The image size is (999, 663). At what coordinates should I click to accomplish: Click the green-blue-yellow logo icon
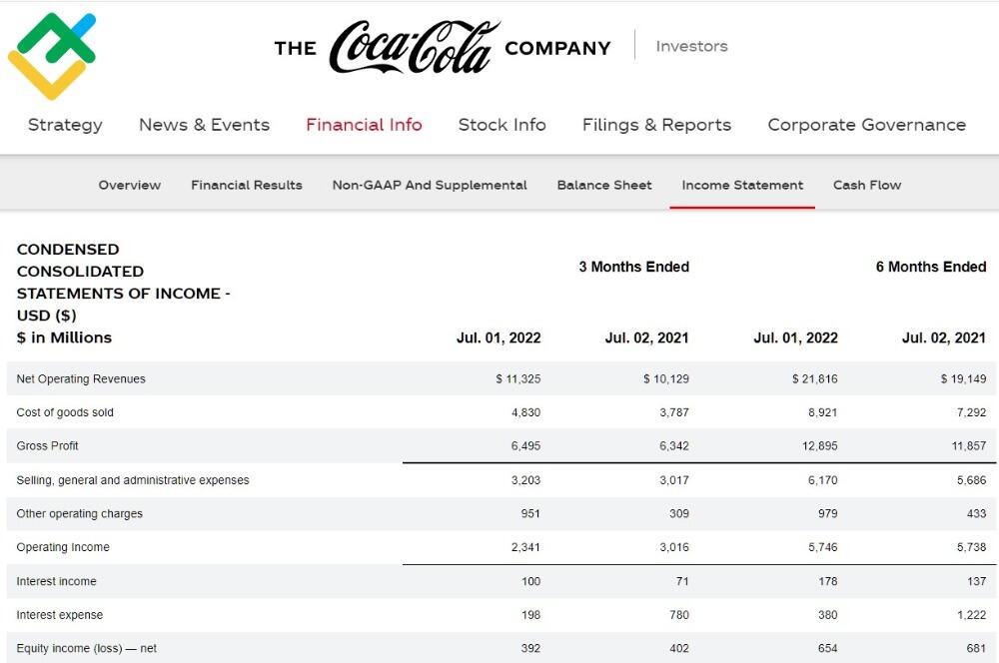tap(52, 55)
